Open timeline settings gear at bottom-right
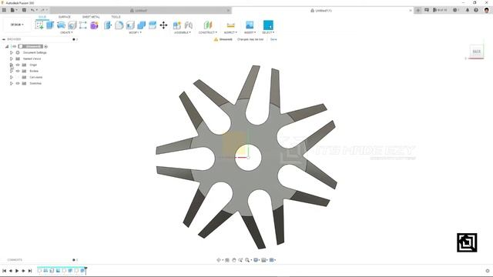This screenshot has height=277, width=493. (x=488, y=270)
